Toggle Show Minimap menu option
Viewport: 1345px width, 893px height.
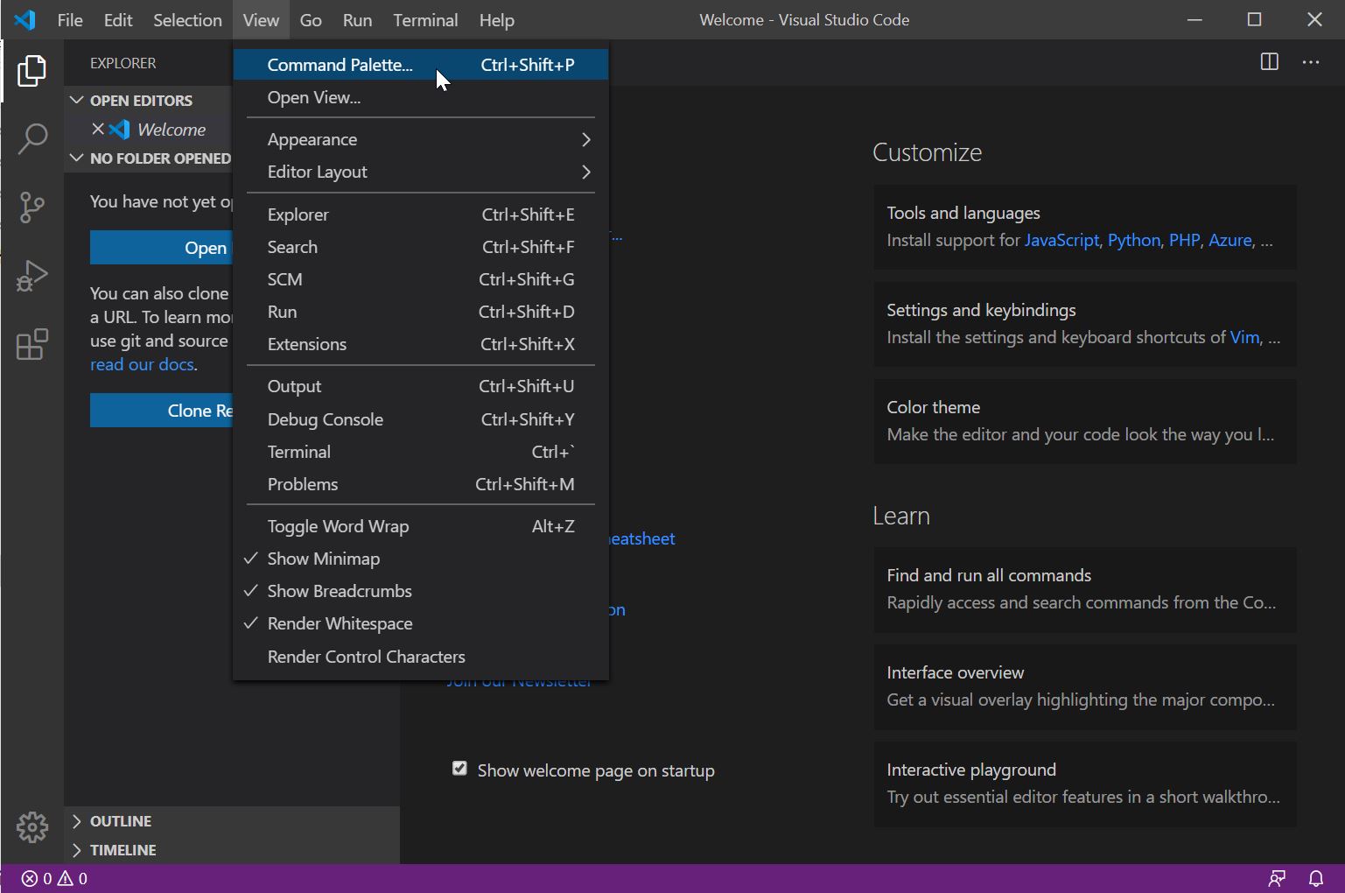click(421, 559)
